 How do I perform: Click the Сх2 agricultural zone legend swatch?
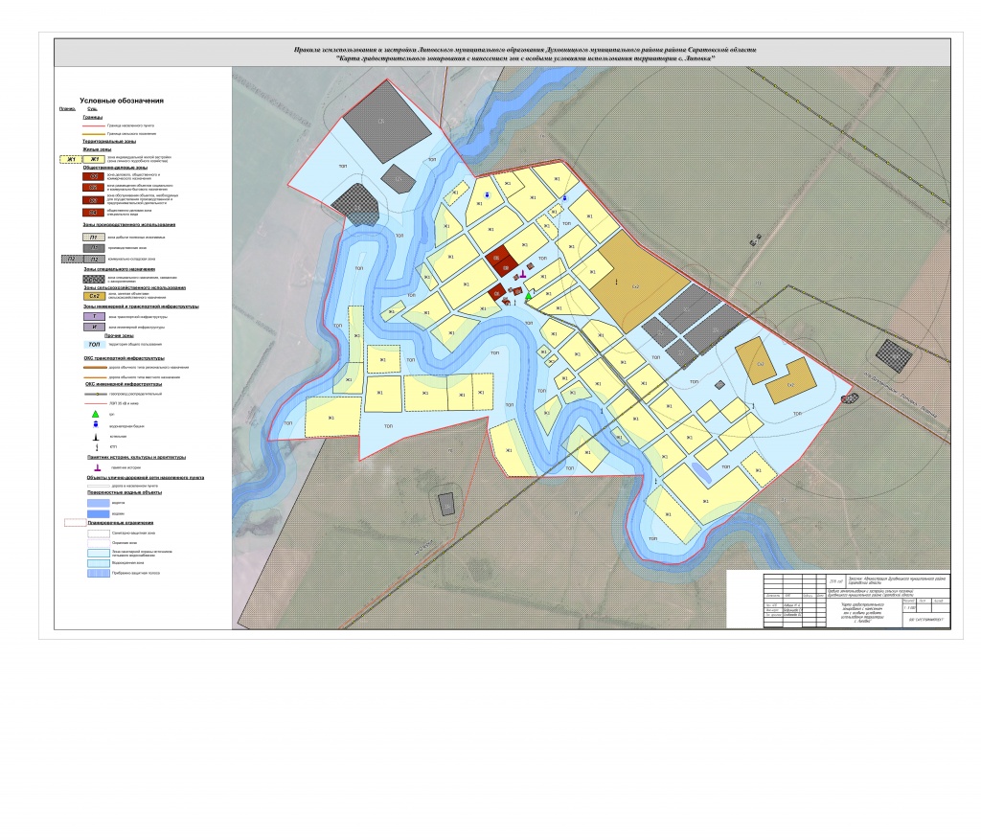click(x=94, y=296)
